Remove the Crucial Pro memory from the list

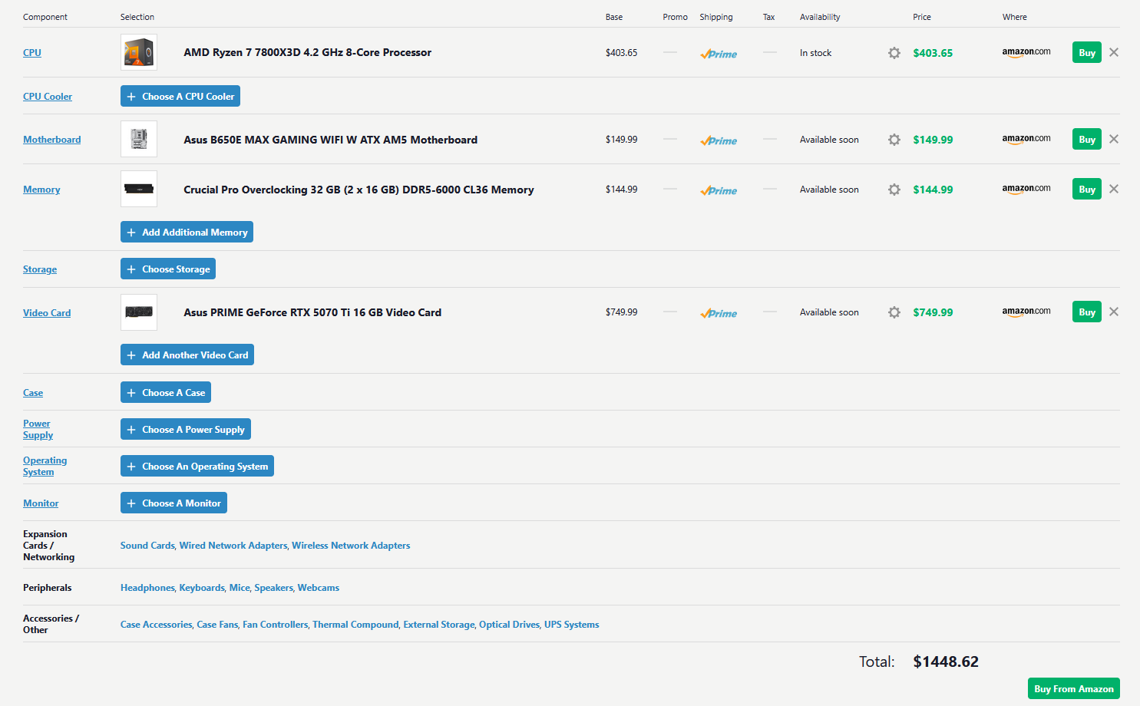pos(1114,189)
